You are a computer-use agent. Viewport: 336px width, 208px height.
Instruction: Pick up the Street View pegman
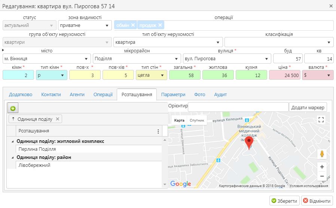tap(322, 154)
